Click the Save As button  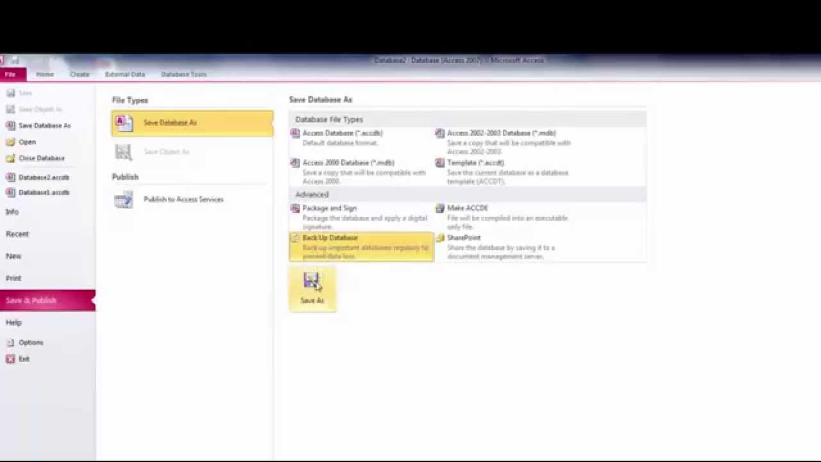(x=312, y=289)
